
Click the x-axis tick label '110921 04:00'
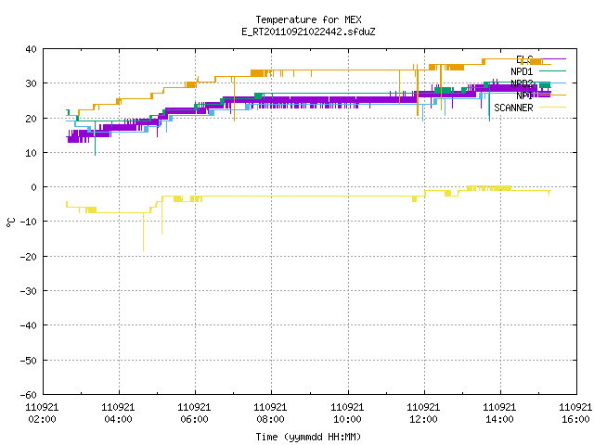pyautogui.click(x=118, y=413)
